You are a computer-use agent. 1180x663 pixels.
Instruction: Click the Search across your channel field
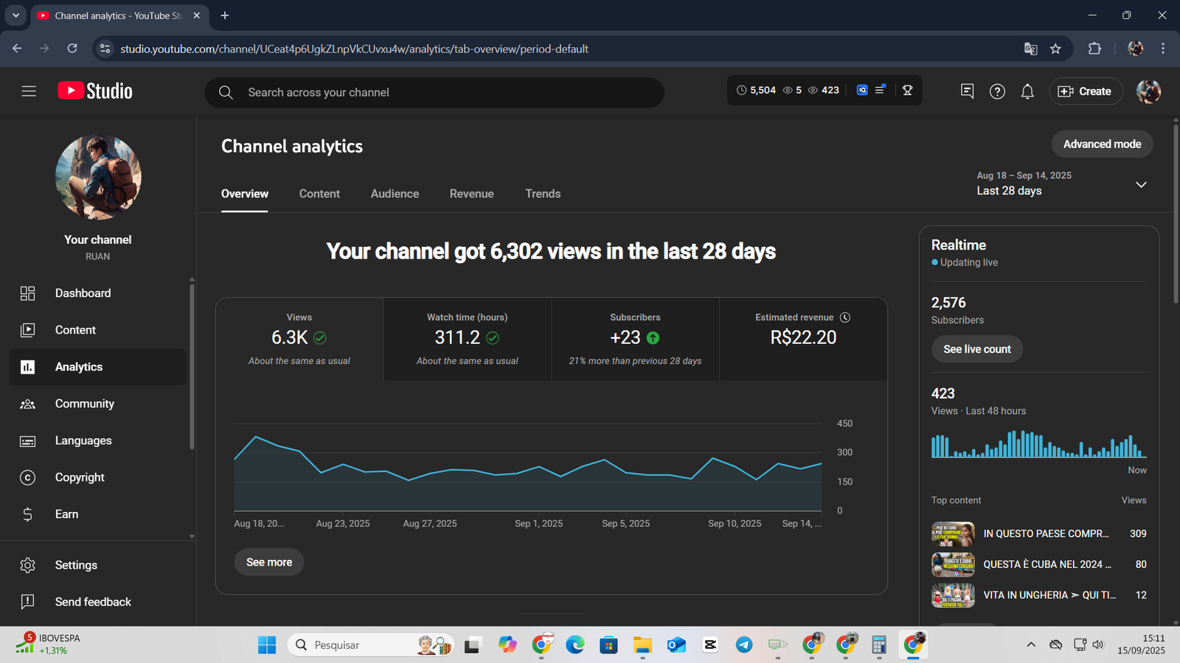point(434,92)
